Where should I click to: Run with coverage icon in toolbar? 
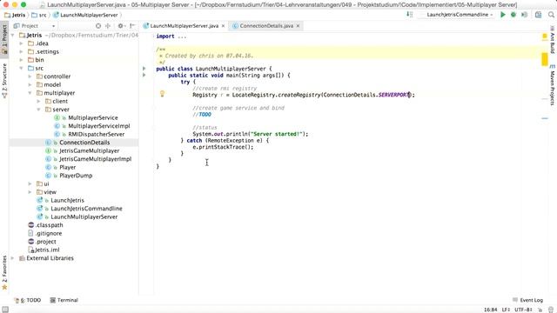tap(524, 15)
